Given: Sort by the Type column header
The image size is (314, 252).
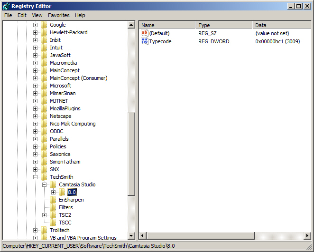Looking at the screenshot, I should coord(224,25).
